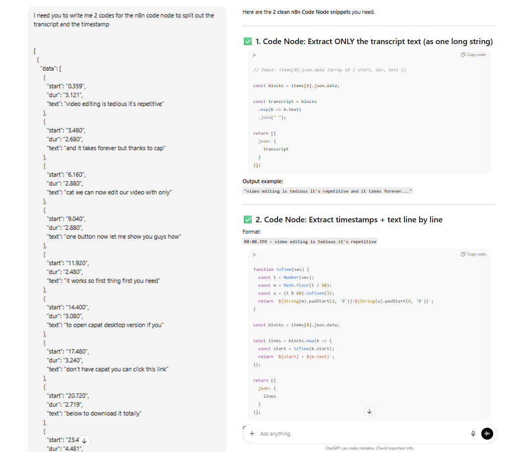Screen dimensions: 514x452
Task: Click the green checkmark beside heading 2
Action: (248, 219)
